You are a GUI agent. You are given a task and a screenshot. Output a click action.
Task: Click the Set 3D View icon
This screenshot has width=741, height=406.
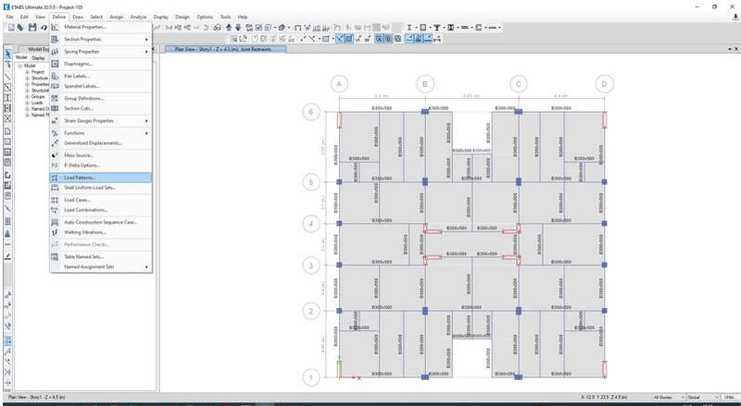click(x=169, y=28)
